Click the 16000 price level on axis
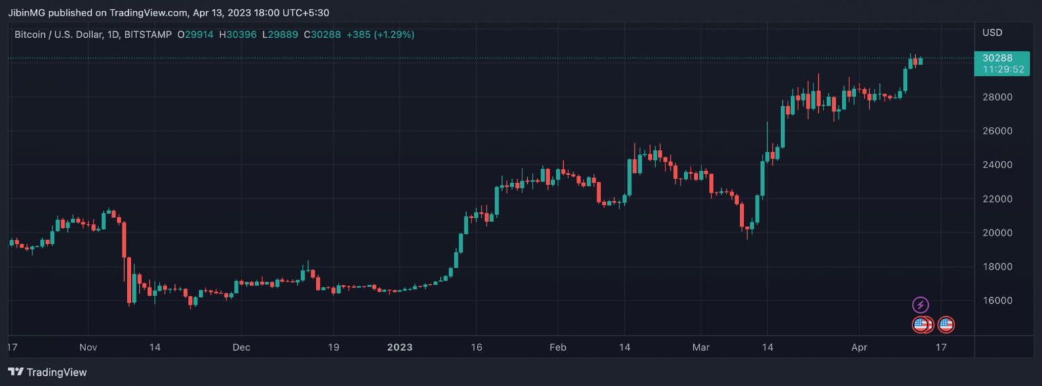Image resolution: width=1042 pixels, height=386 pixels. pyautogui.click(x=997, y=301)
